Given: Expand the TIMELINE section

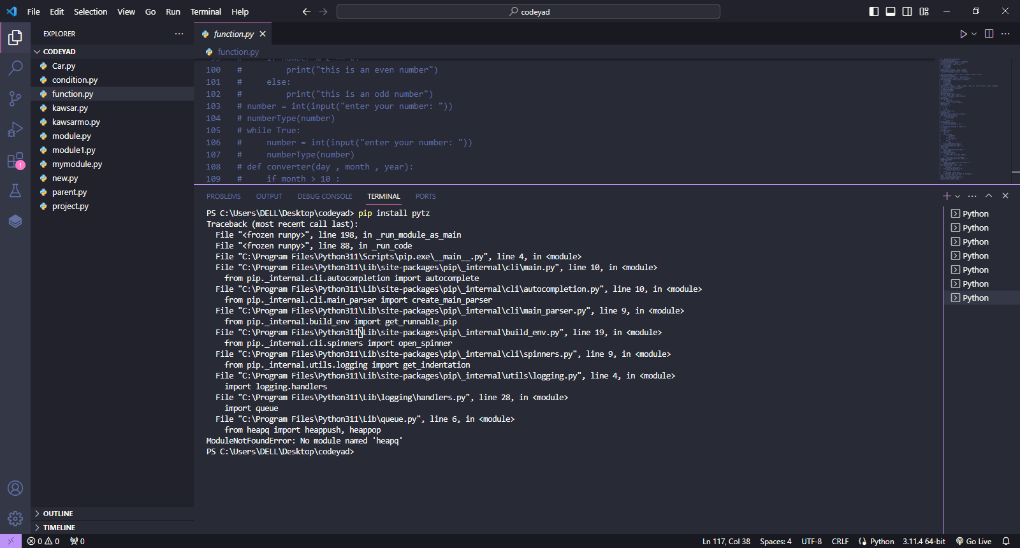Looking at the screenshot, I should coord(59,528).
